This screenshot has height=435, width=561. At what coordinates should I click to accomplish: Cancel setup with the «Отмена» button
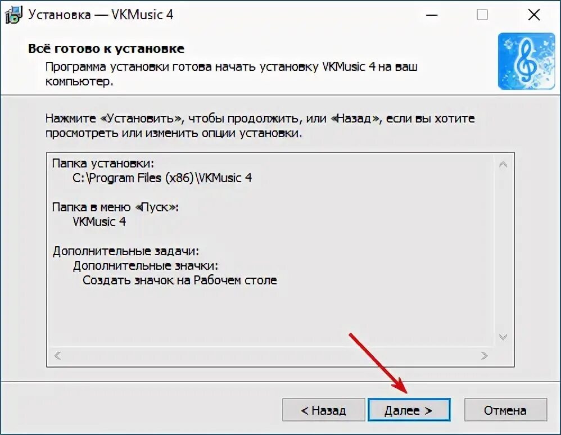click(505, 410)
